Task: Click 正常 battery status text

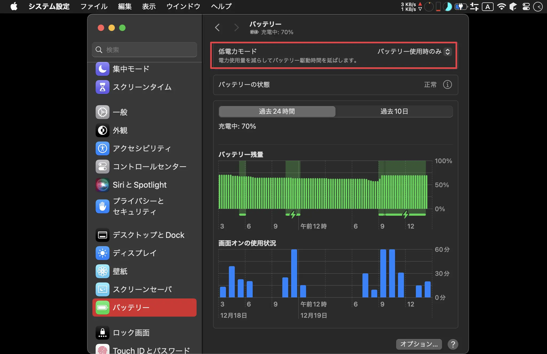Action: tap(430, 85)
